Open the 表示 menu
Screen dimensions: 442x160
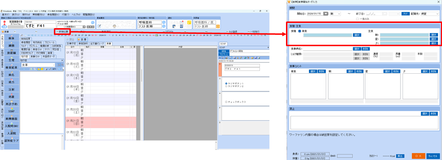pos(15,14)
